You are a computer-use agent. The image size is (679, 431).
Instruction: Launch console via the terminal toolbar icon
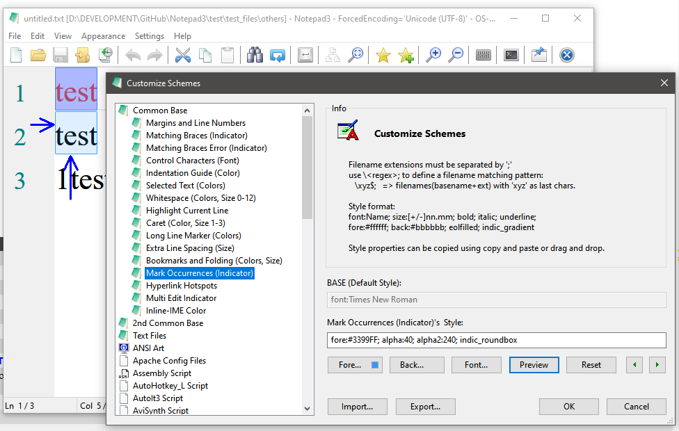point(511,54)
